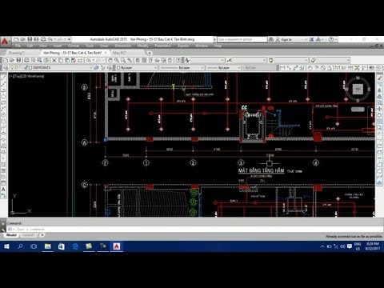This screenshot has width=384, height=288.
Task: Switch to the Model tab
Action: click(11, 235)
